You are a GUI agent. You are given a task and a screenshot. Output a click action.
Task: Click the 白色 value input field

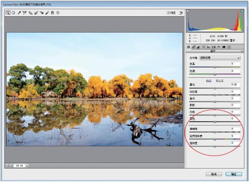(235, 112)
